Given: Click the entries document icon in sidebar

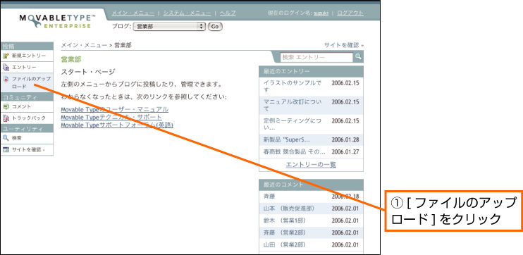Looking at the screenshot, I should pyautogui.click(x=6, y=67).
